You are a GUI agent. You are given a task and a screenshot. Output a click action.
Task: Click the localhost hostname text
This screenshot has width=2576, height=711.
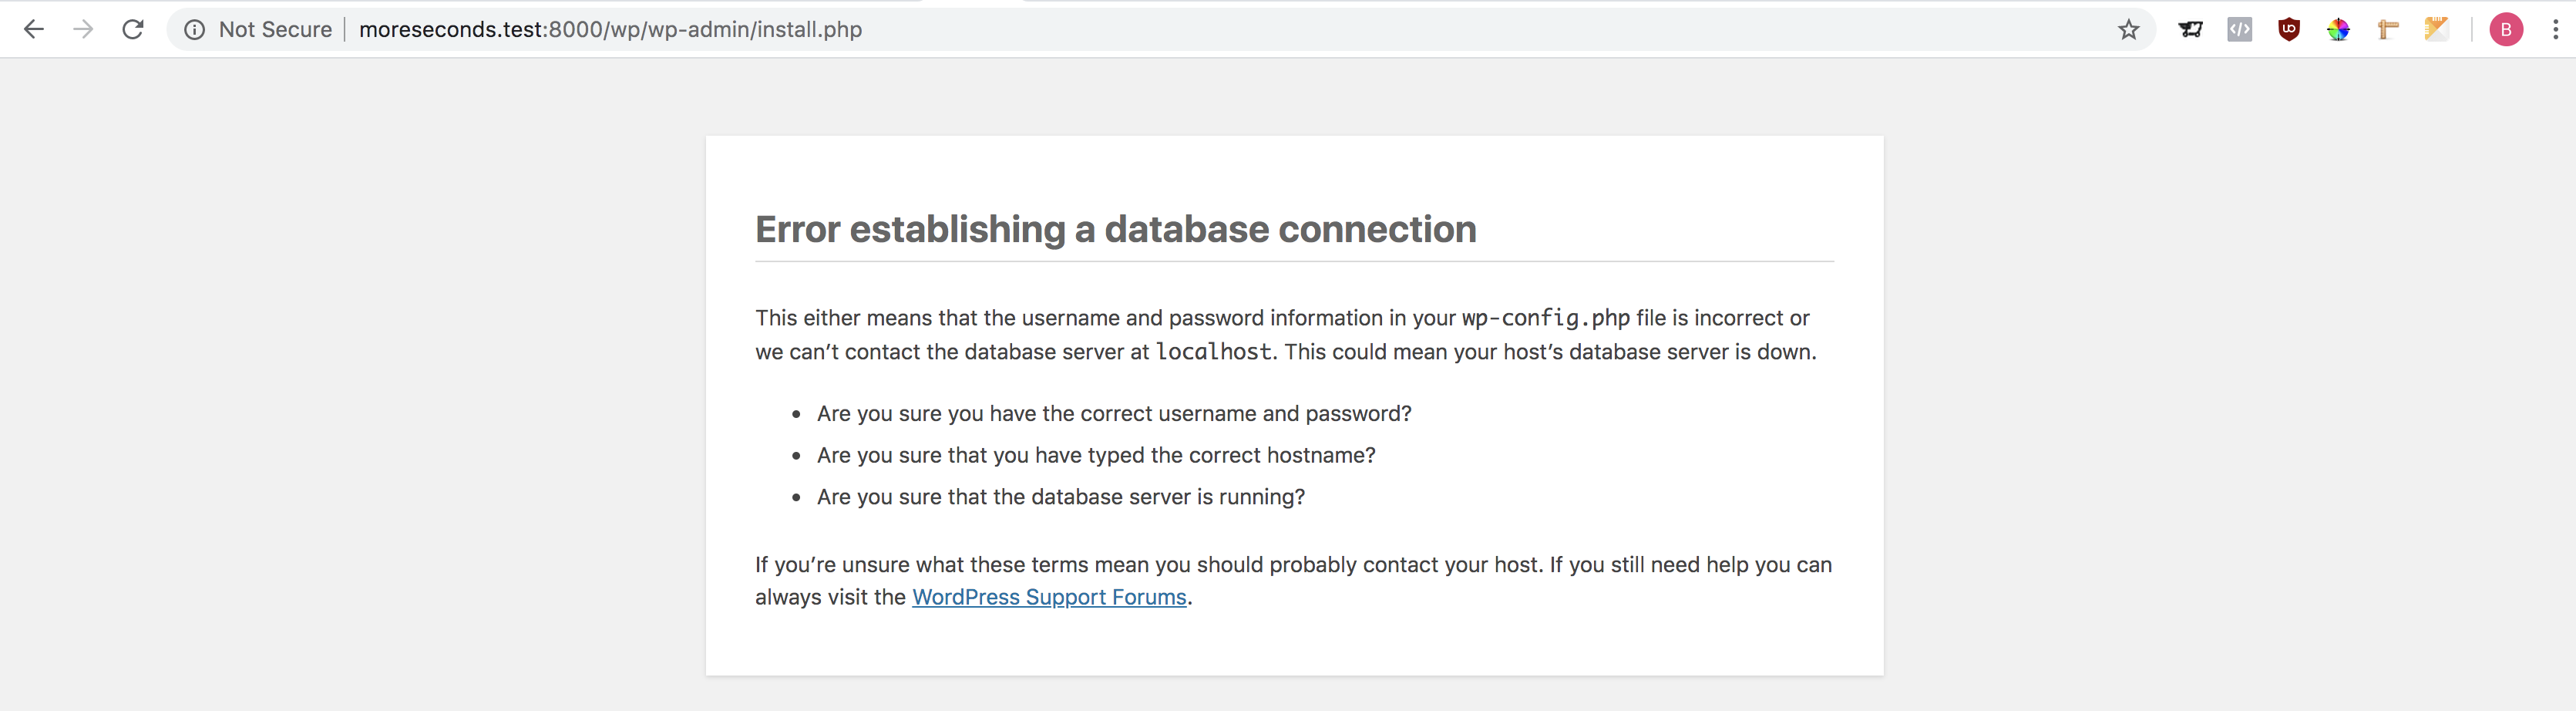[1213, 352]
